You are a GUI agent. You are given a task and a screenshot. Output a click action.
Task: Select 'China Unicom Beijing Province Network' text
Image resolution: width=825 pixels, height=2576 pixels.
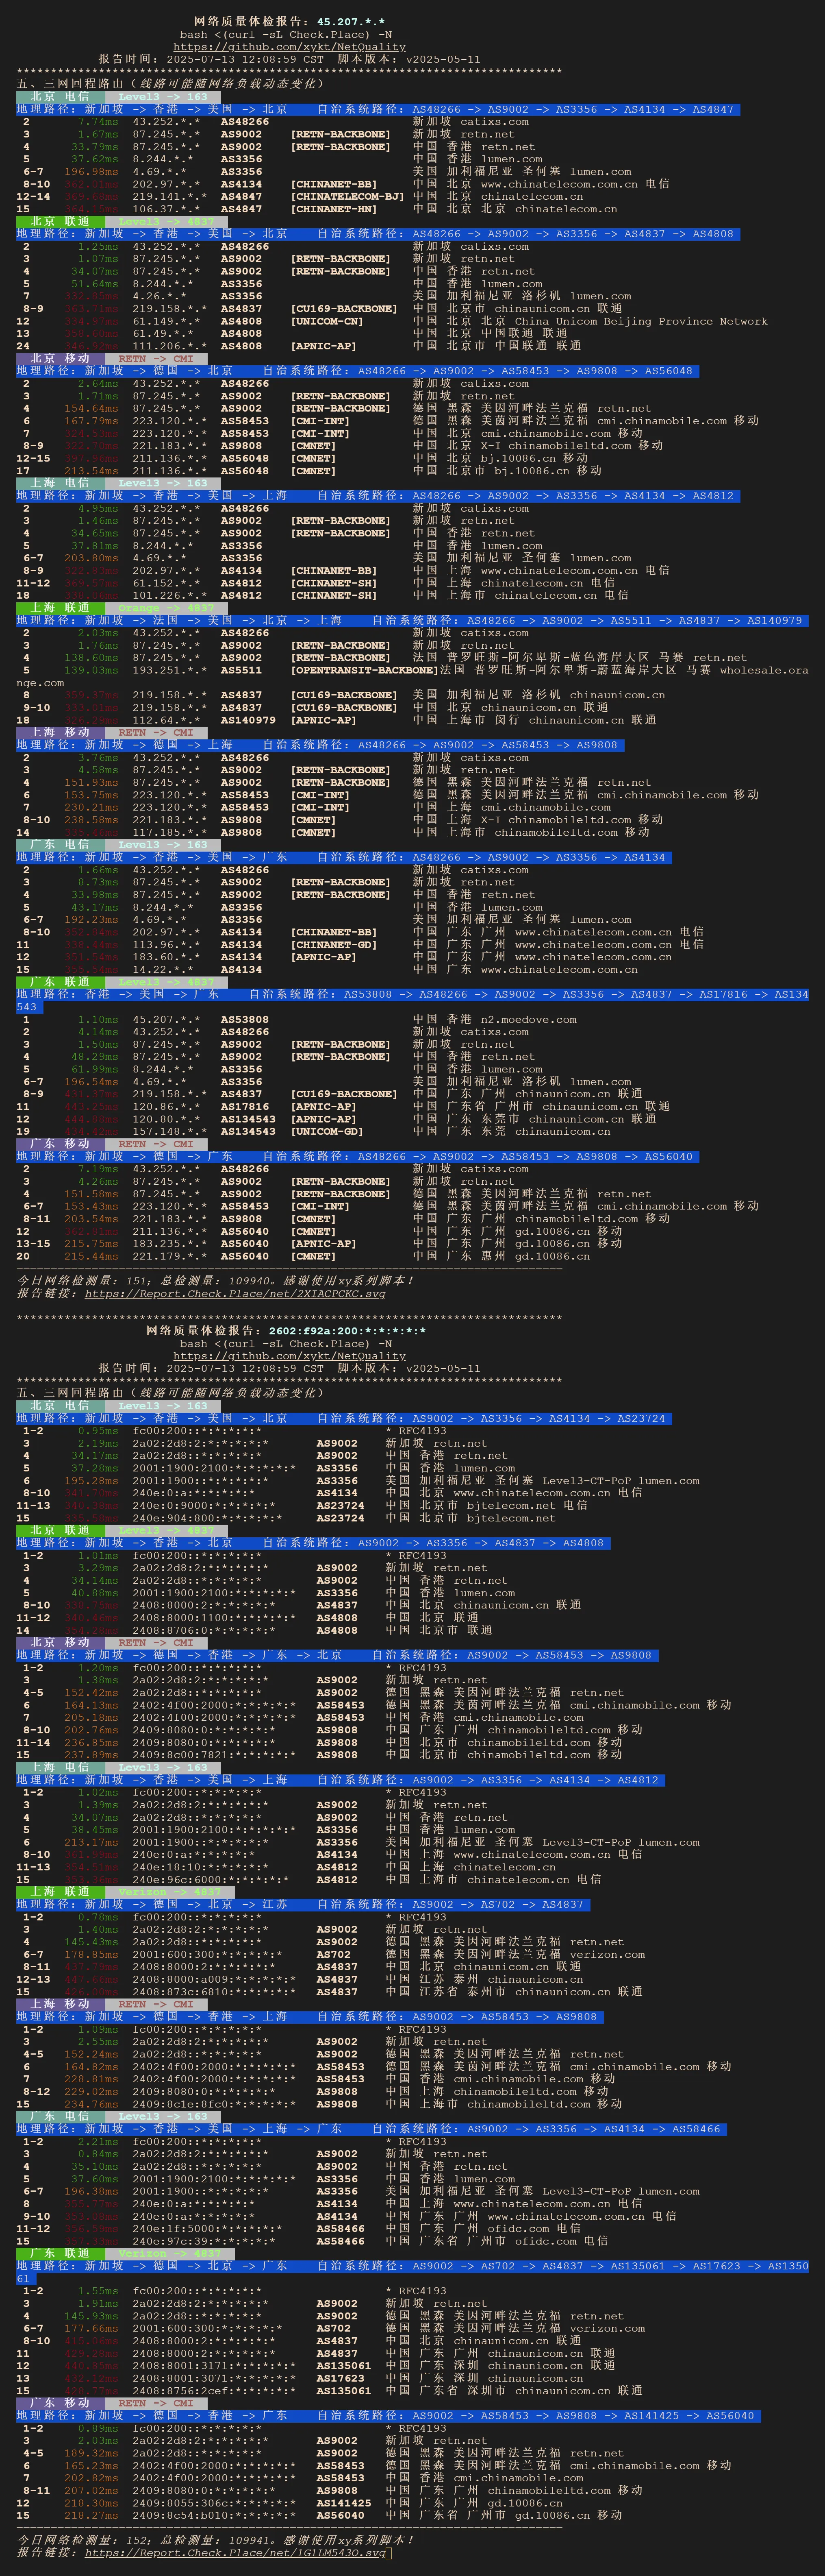641,322
